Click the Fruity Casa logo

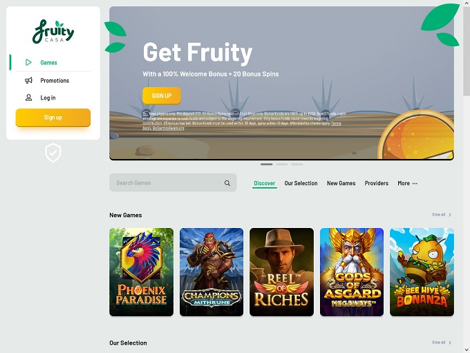click(53, 32)
